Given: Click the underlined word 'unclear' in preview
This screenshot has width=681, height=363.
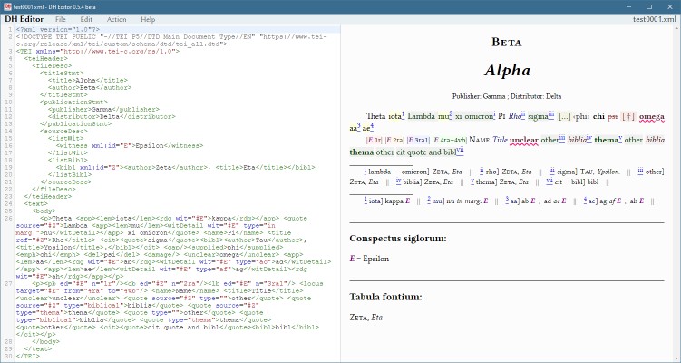Looking at the screenshot, I should pos(524,140).
